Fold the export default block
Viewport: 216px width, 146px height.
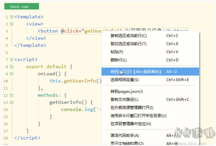[12, 67]
